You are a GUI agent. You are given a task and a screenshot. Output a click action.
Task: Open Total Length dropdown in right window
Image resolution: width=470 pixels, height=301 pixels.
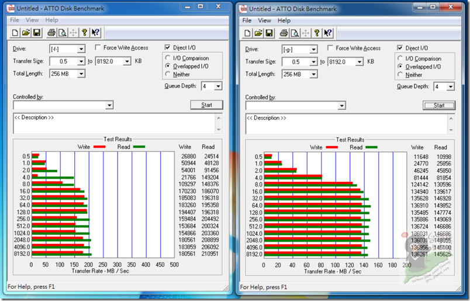(x=313, y=74)
